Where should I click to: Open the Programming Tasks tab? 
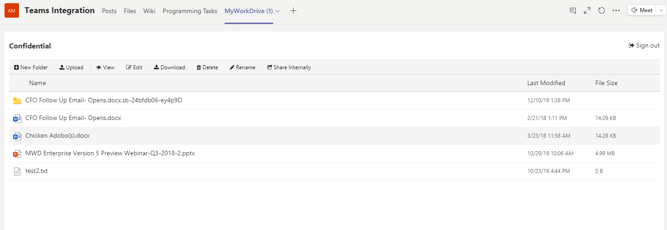(x=190, y=11)
